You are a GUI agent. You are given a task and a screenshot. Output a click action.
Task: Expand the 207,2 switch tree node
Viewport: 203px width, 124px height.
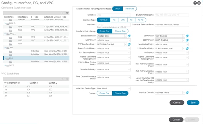click(x=5, y=65)
